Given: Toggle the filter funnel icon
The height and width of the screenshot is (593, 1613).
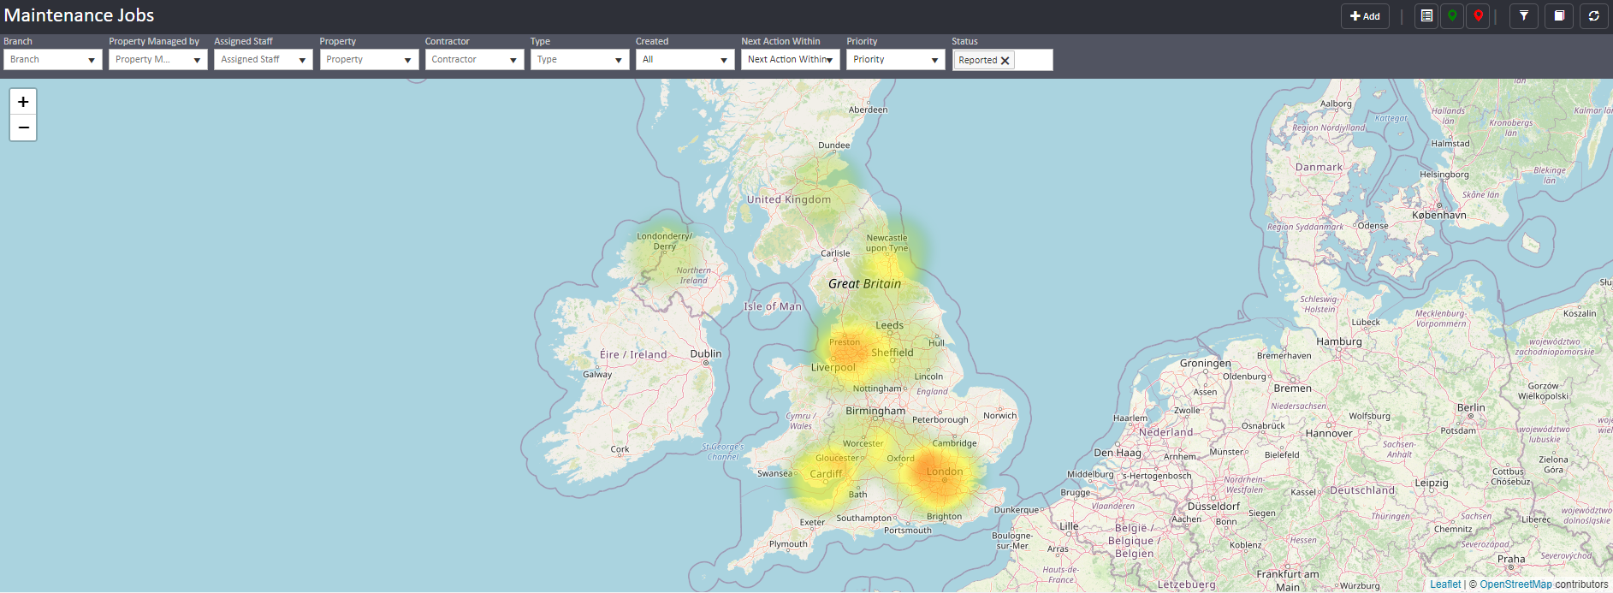Looking at the screenshot, I should point(1524,16).
